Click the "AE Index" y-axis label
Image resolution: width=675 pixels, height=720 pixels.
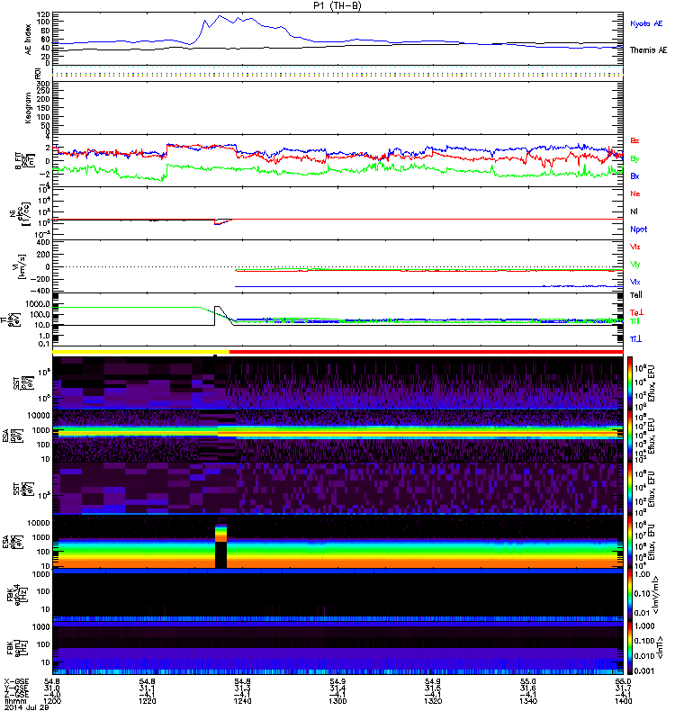pos(29,40)
